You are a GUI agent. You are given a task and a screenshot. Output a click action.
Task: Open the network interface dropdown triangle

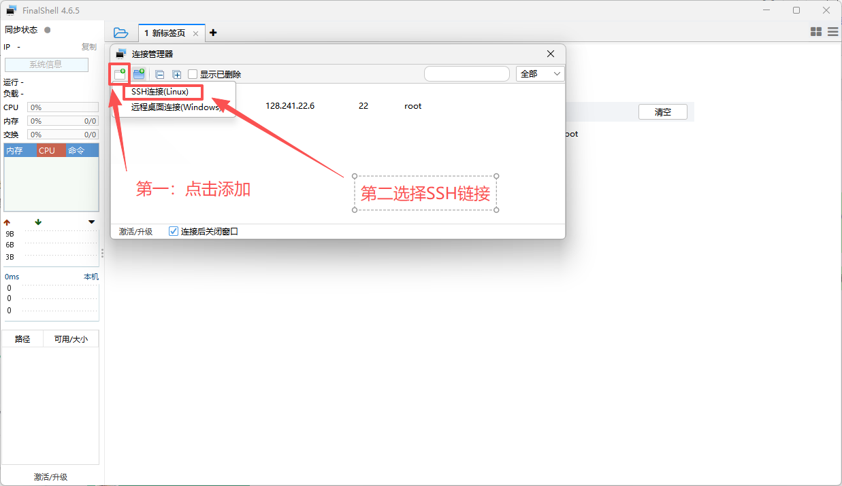point(92,222)
